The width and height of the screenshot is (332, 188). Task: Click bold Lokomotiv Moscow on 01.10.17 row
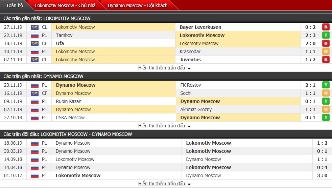click(x=78, y=175)
